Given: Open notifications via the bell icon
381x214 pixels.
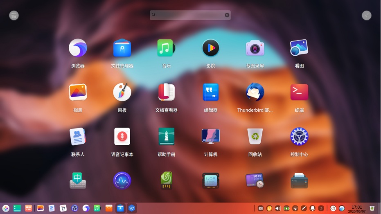Looking at the screenshot, I should click(313, 208).
